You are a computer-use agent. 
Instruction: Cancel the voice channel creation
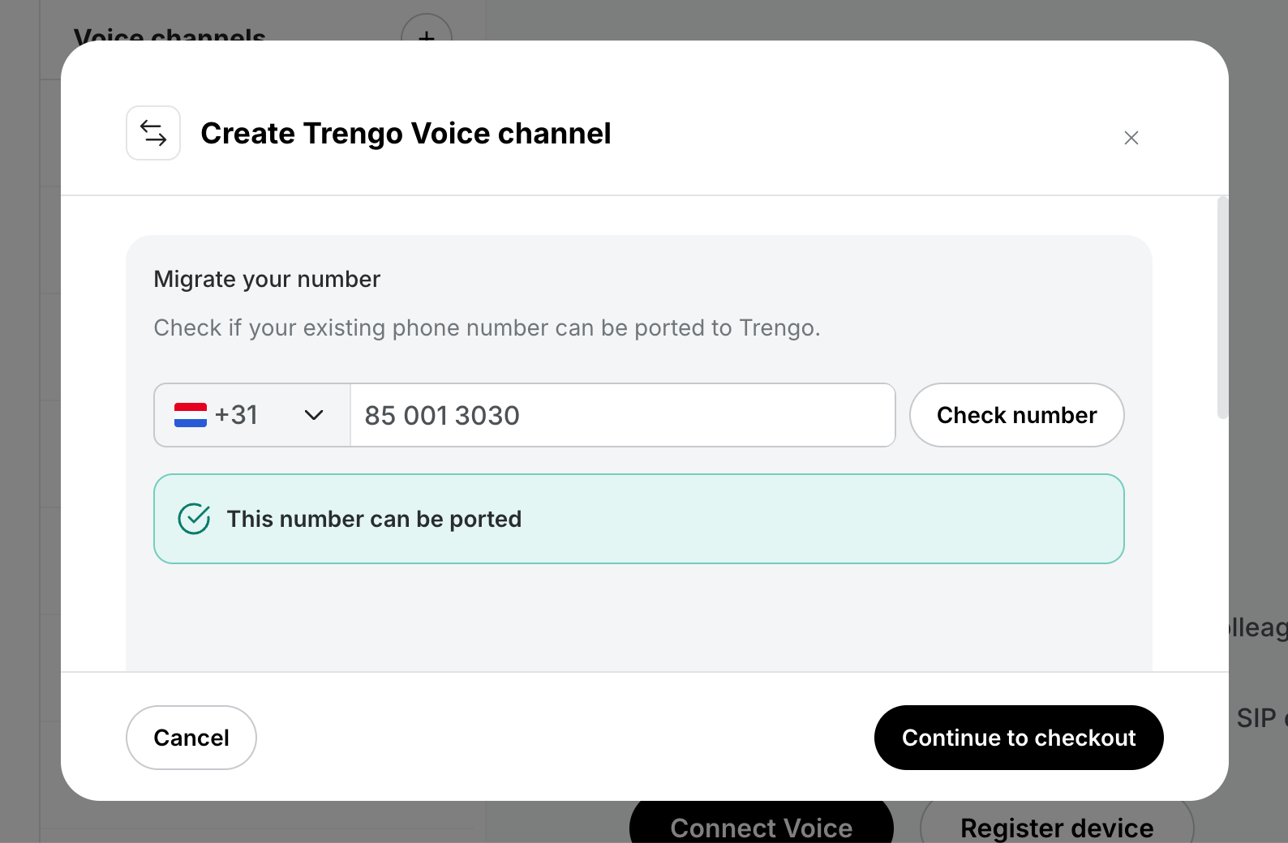coord(191,738)
